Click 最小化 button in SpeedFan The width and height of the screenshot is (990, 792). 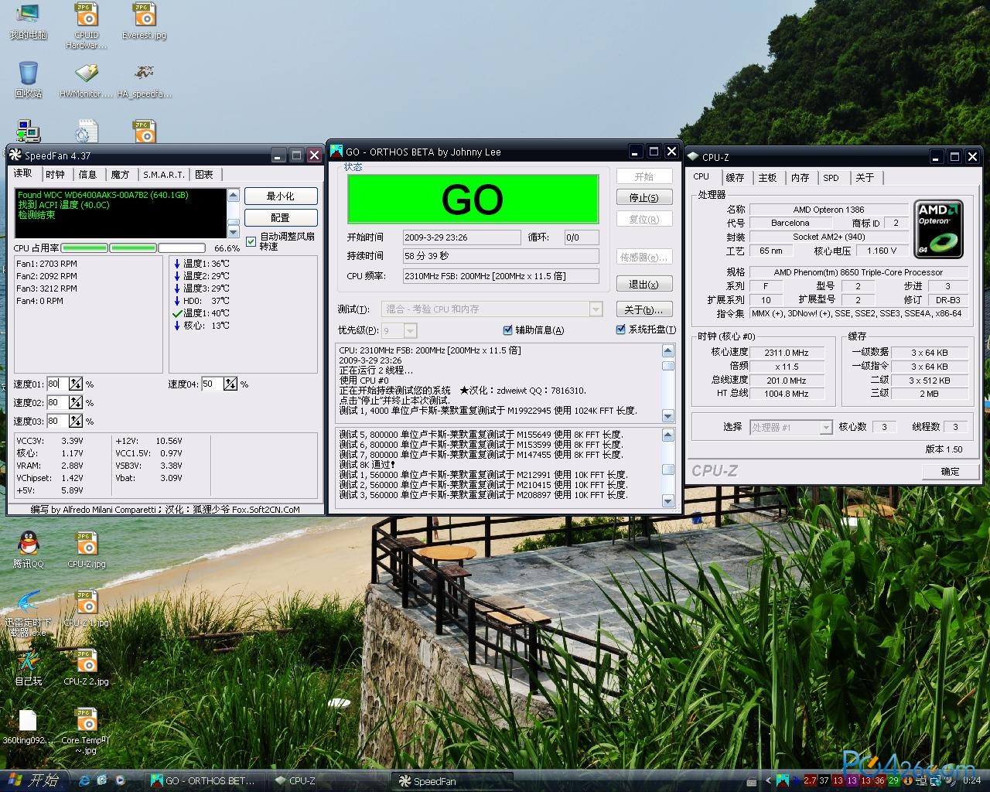(x=281, y=196)
